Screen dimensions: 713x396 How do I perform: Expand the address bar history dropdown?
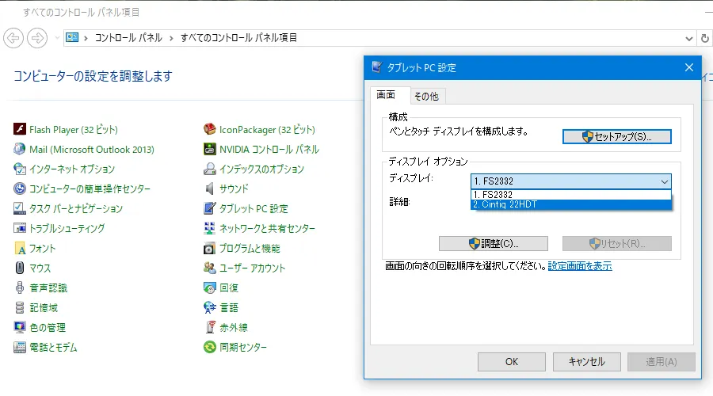688,37
